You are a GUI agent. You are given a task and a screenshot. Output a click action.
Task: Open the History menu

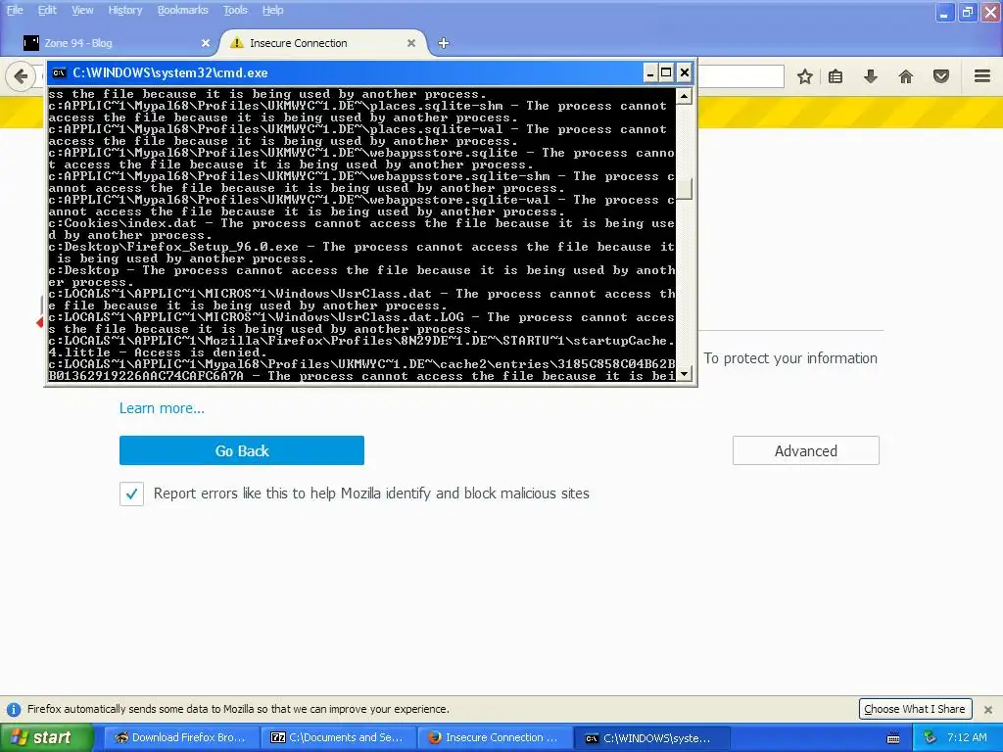click(124, 10)
